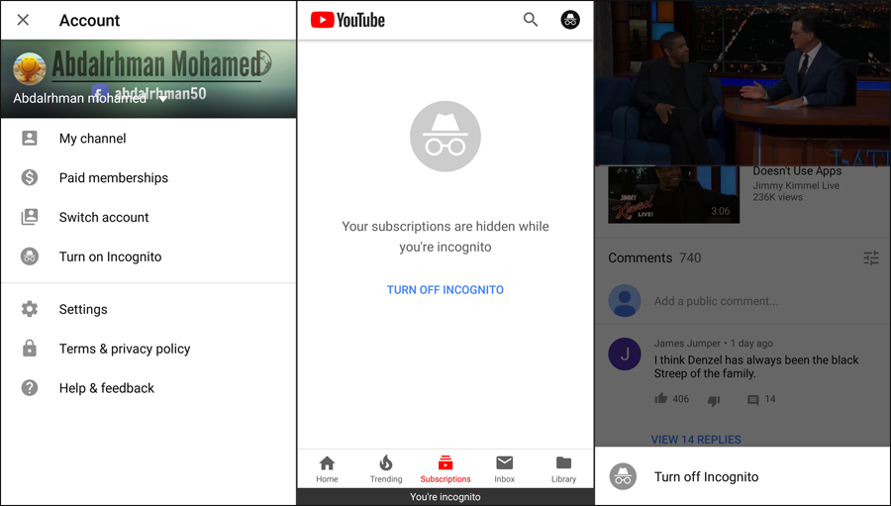This screenshot has width=891, height=506.
Task: Dislike James Jumper's comment thumbs down
Action: click(714, 400)
